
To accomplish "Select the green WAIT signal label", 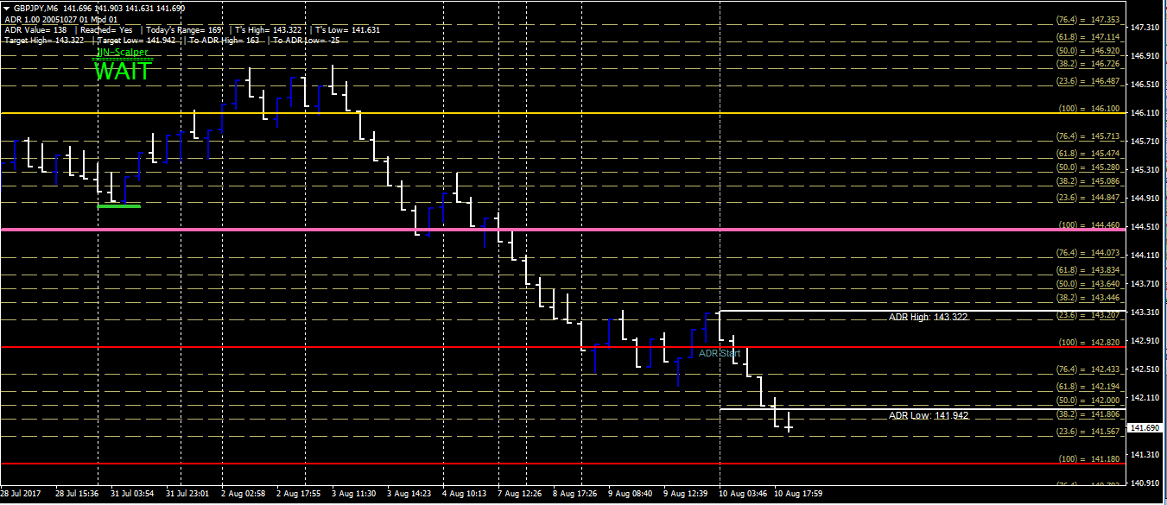I will 123,72.
